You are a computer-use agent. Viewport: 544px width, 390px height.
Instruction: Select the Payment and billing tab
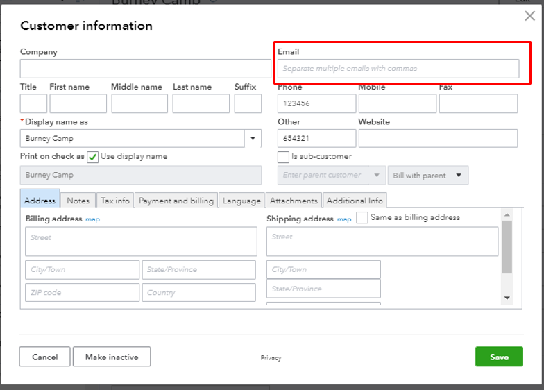[176, 201]
